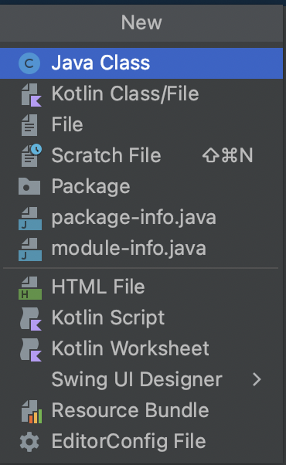Click the module-info.java J icon

[x=30, y=249]
